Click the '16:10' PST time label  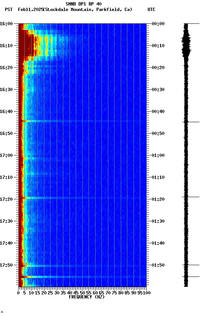(x=6, y=46)
